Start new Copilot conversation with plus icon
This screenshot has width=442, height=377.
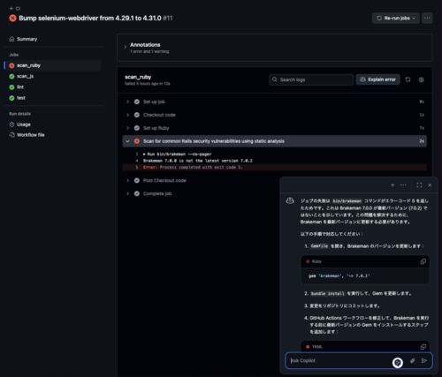click(x=392, y=185)
